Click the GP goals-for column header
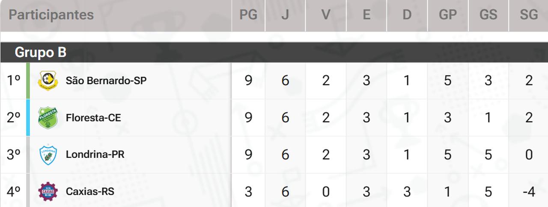Screen dimensions: 548x207 click(447, 15)
